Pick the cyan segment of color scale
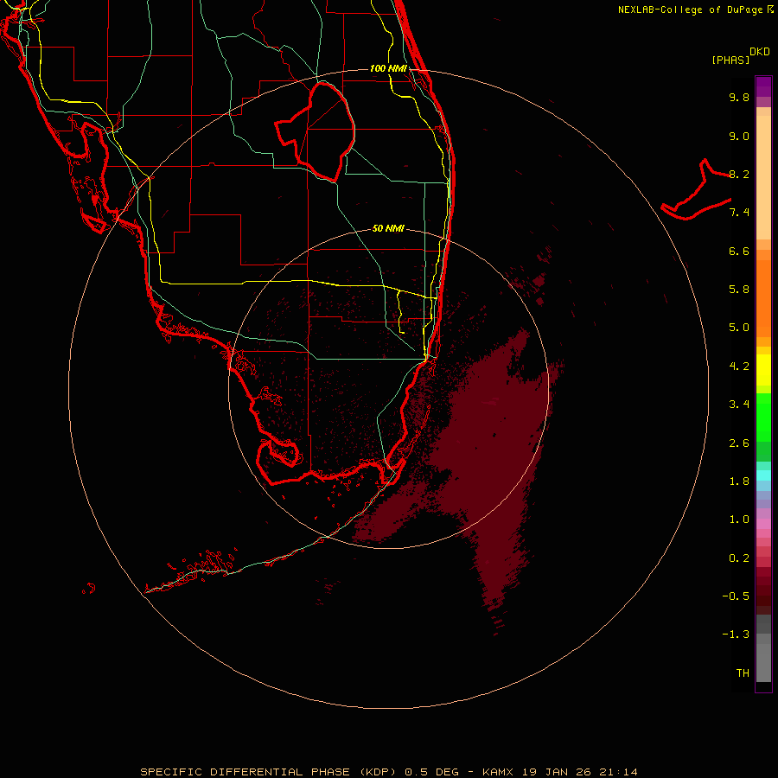Image resolution: width=778 pixels, height=778 pixels. coord(763,475)
